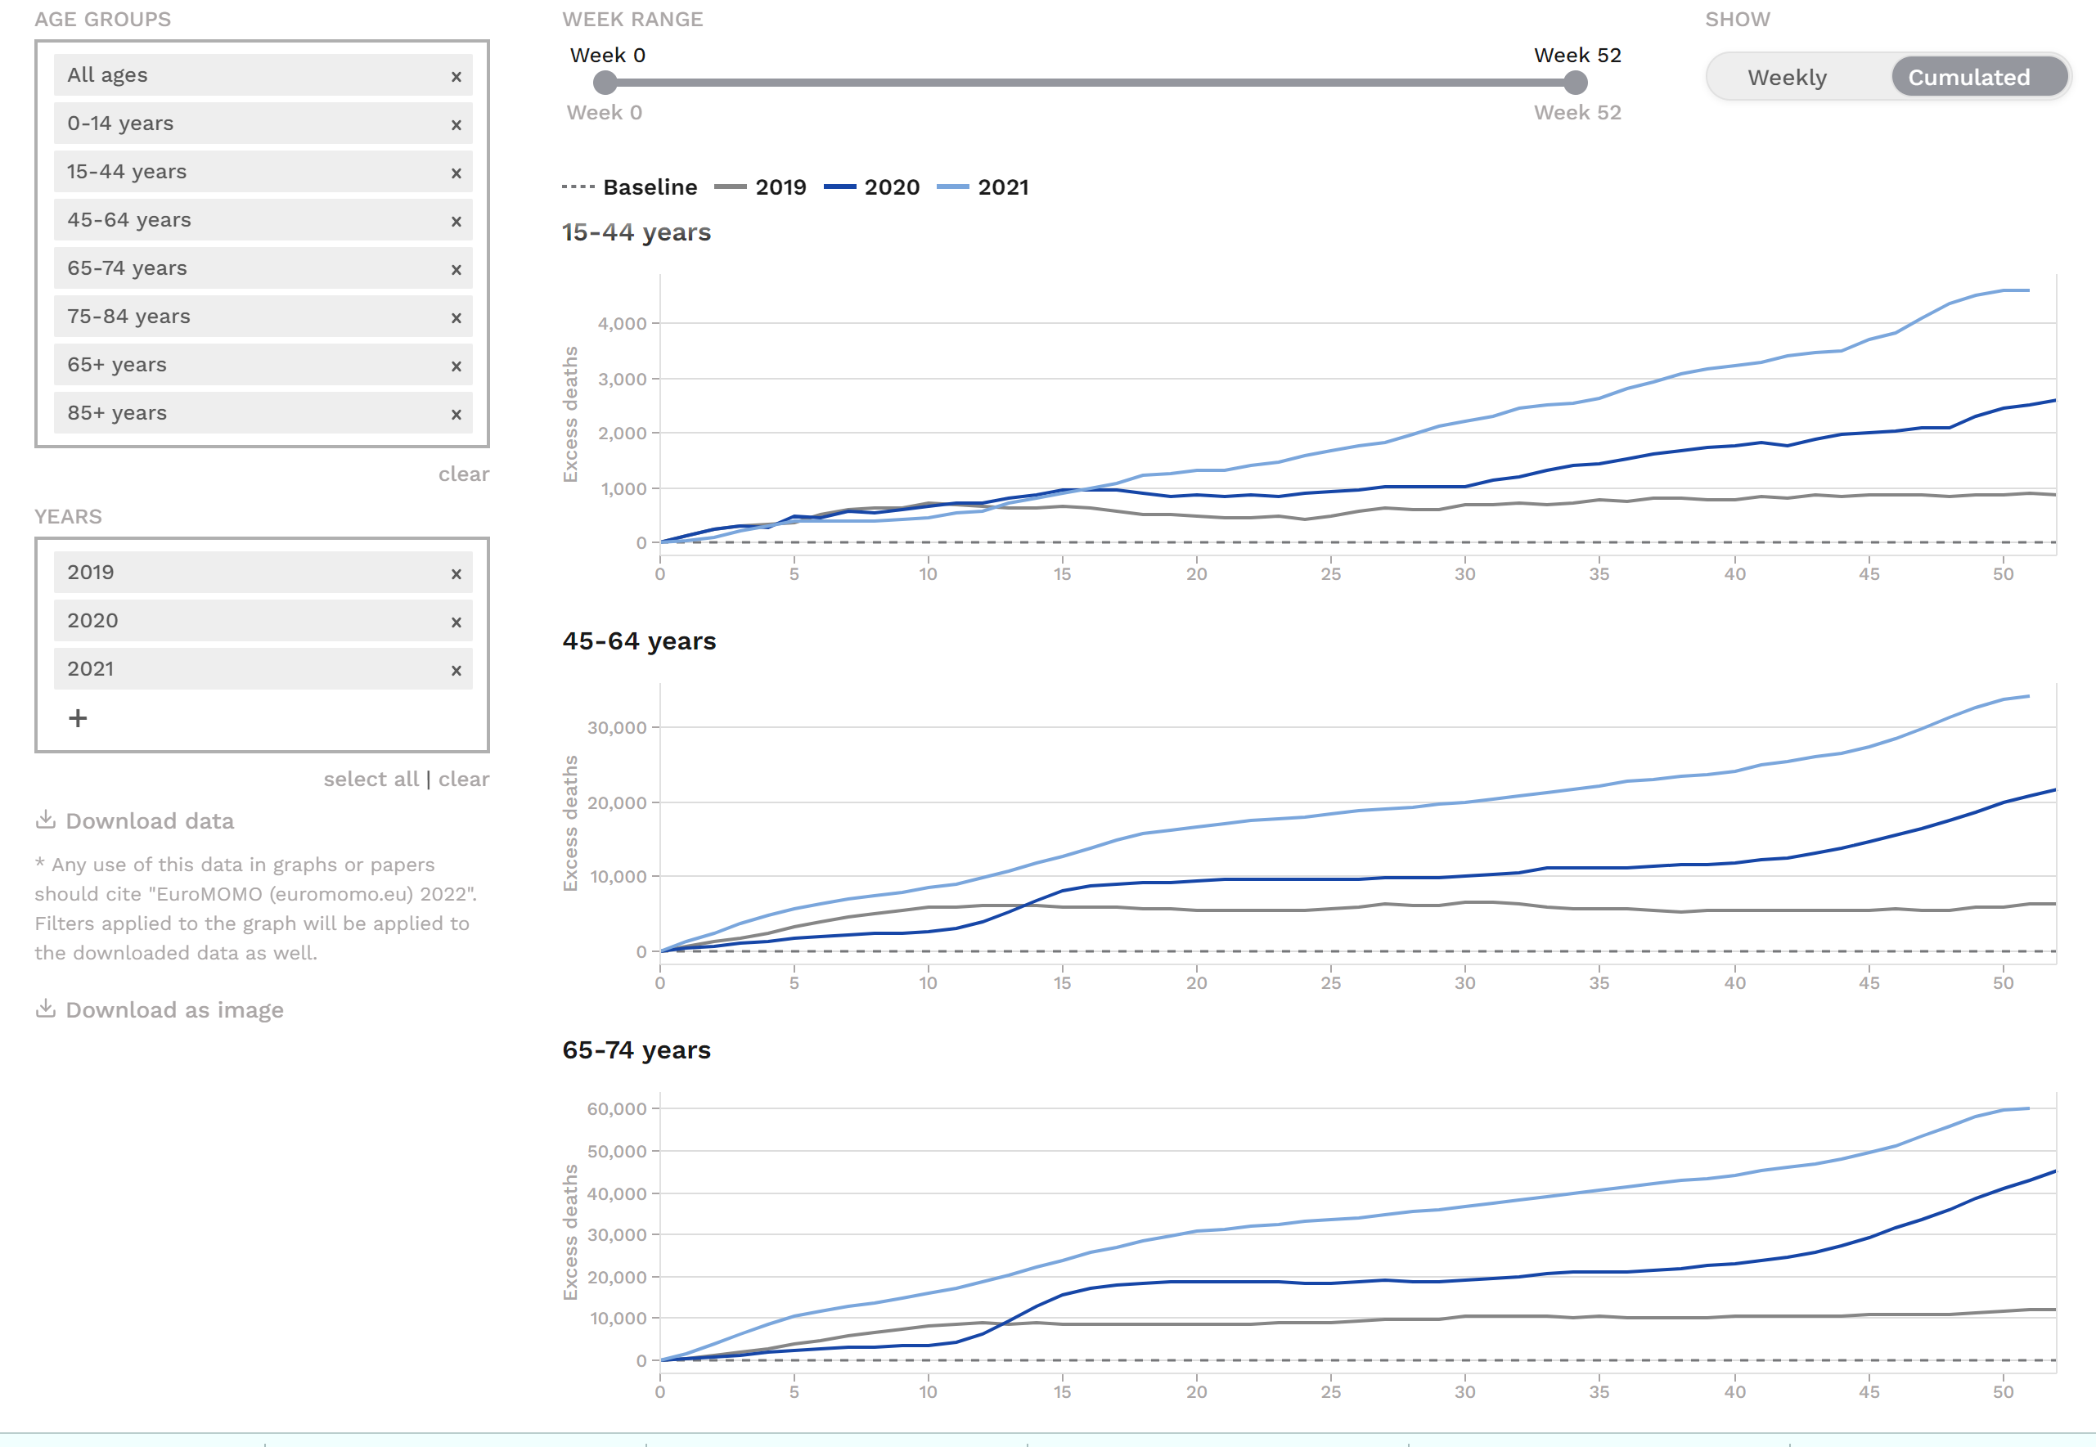
Task: Remove year 2021 from selection
Action: pos(456,670)
